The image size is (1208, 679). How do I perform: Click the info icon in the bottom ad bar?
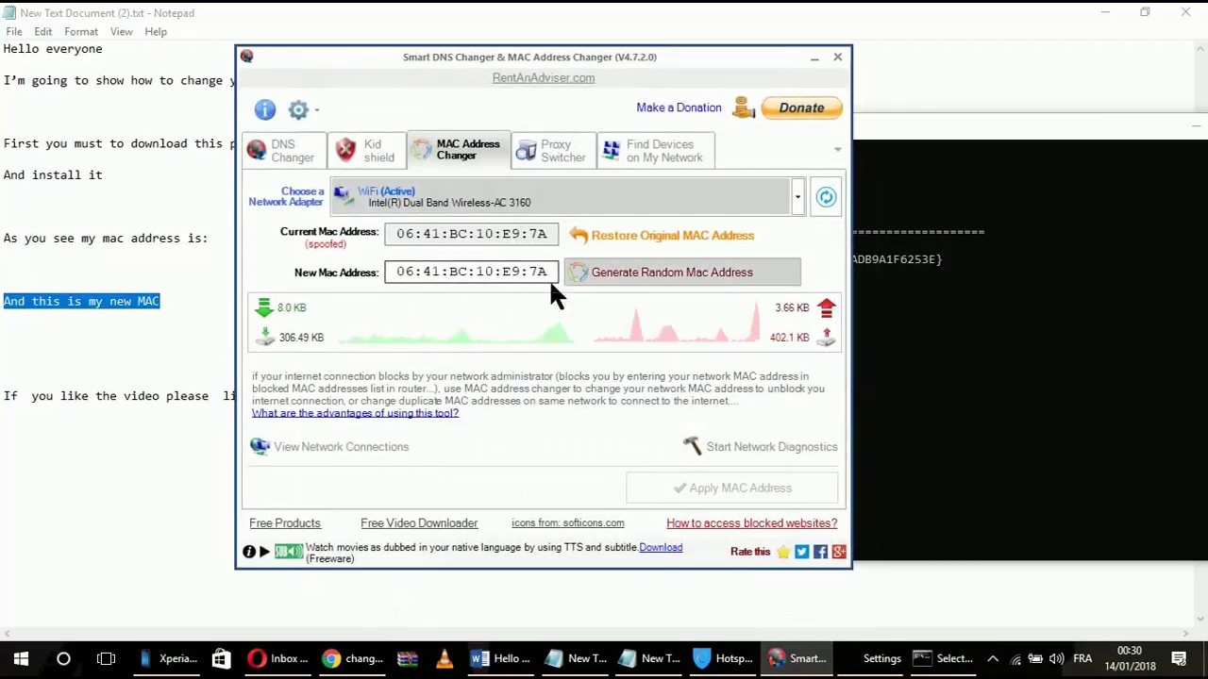pos(249,552)
